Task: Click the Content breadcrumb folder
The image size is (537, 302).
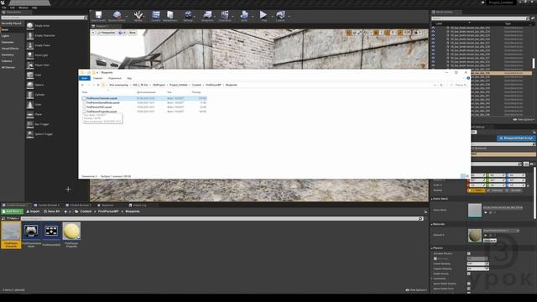Action: point(86,211)
